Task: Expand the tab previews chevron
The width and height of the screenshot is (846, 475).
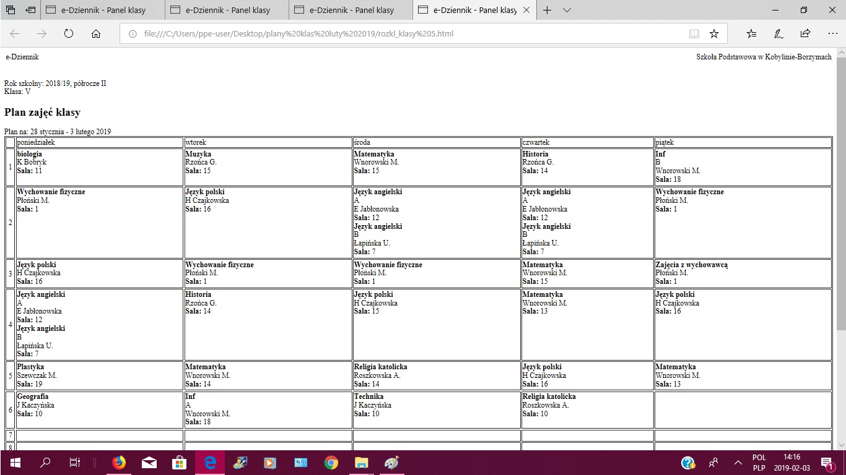Action: pos(567,10)
